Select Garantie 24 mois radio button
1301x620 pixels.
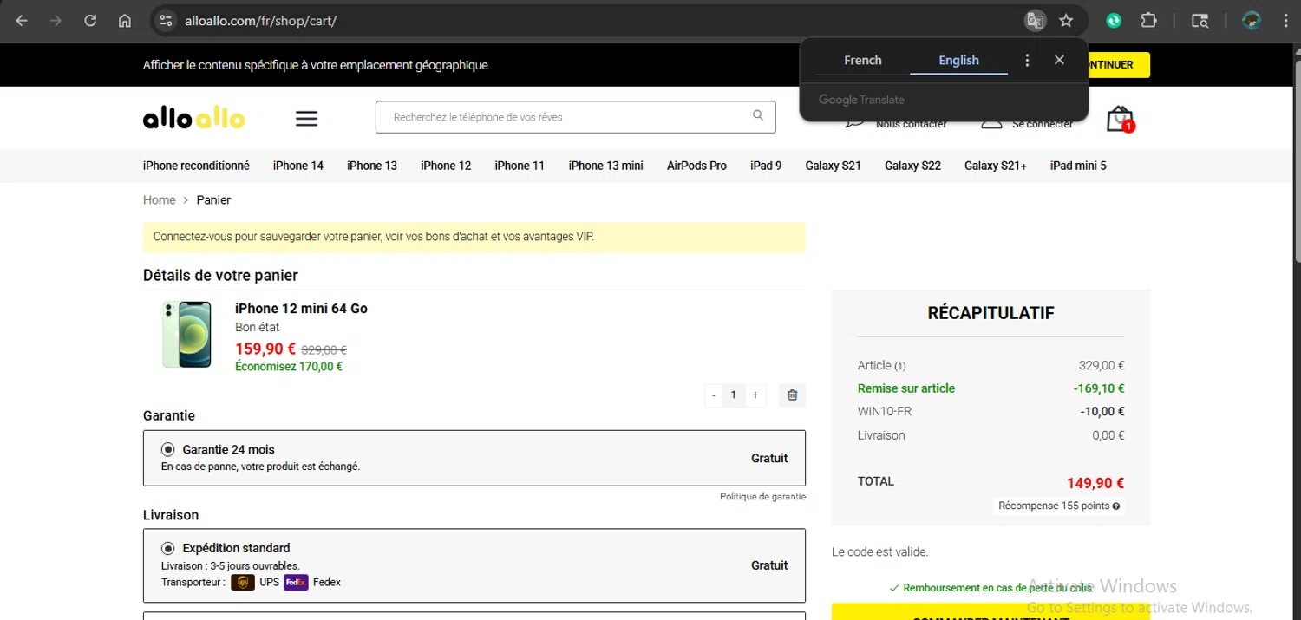(x=167, y=449)
